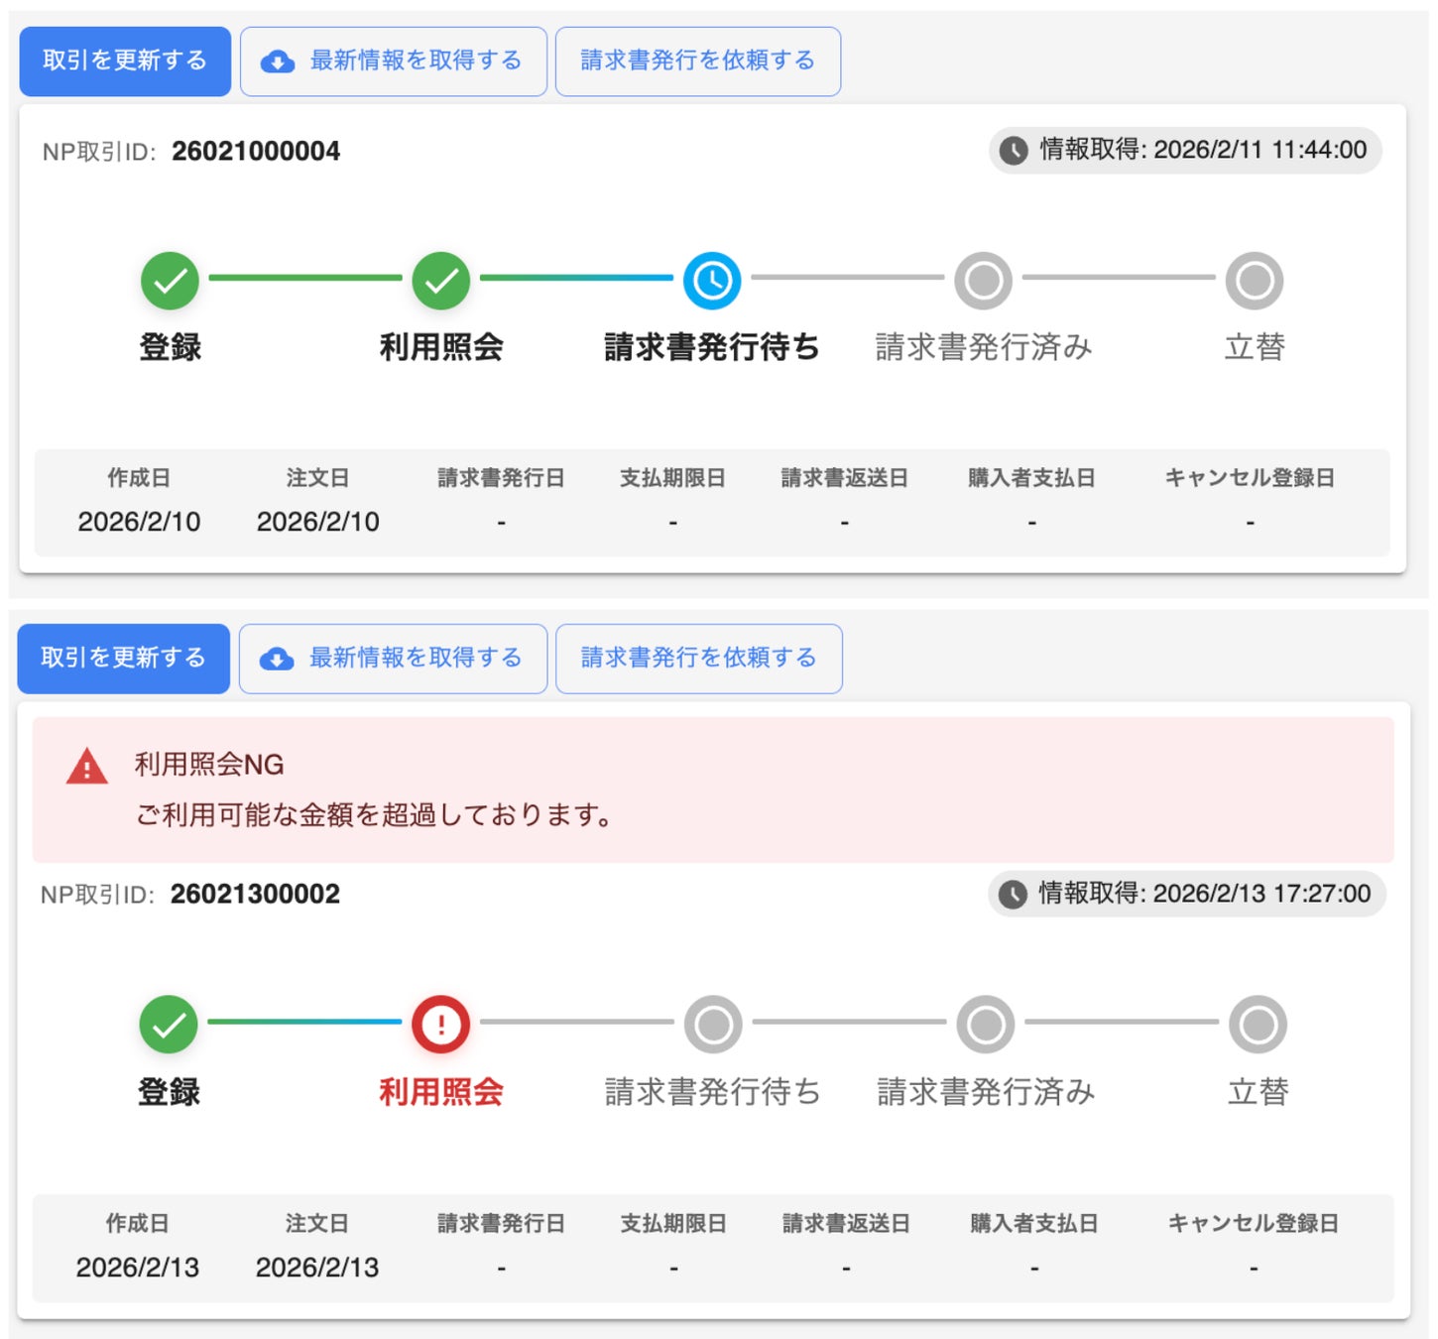Screen dimensions: 1438x1339
Task: Click NP取引ID number 26021000004
Action: click(256, 151)
